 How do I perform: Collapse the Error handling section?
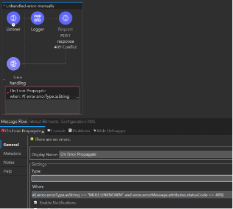(4, 79)
